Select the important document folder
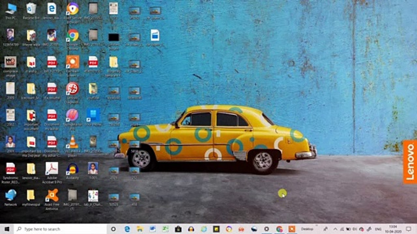Image resolution: width=417 pixels, height=234 pixels. (31, 119)
